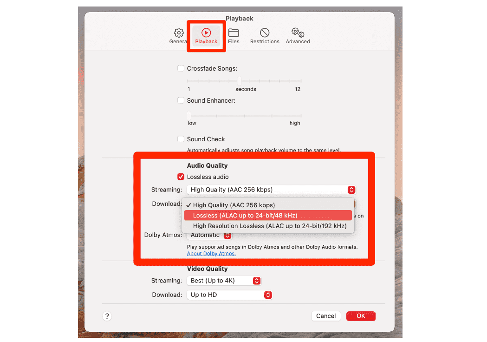Screen dimensions: 487x342
Task: Pick High Resolution Lossless 192 kHz option
Action: point(268,226)
